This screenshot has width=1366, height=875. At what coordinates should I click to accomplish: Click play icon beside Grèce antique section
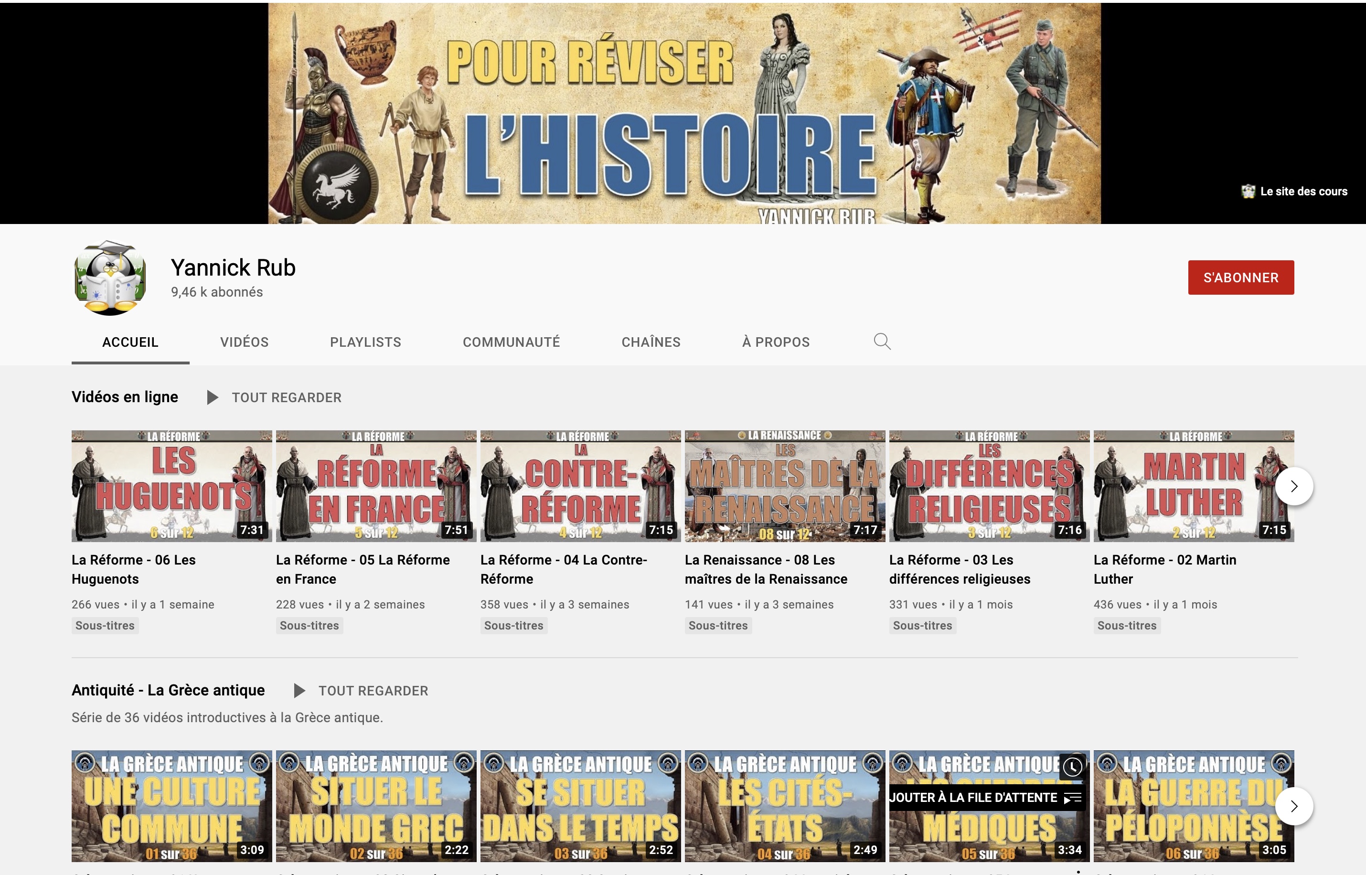point(299,691)
